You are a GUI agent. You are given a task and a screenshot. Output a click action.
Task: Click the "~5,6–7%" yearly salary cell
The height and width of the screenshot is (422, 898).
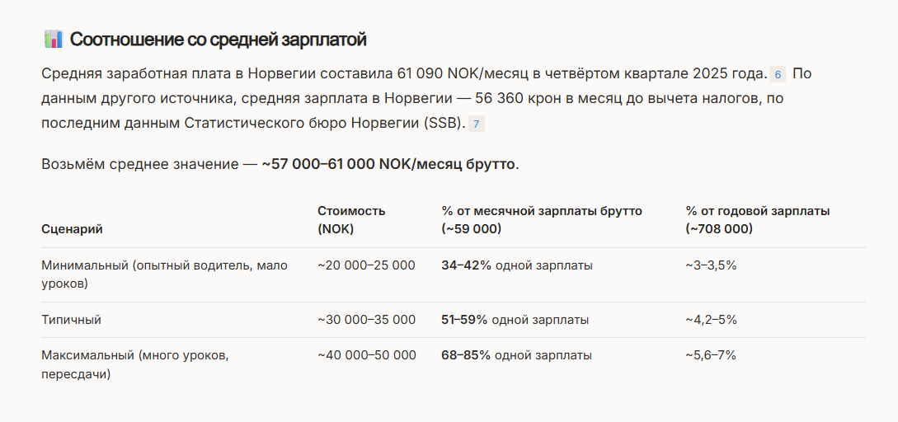[710, 355]
